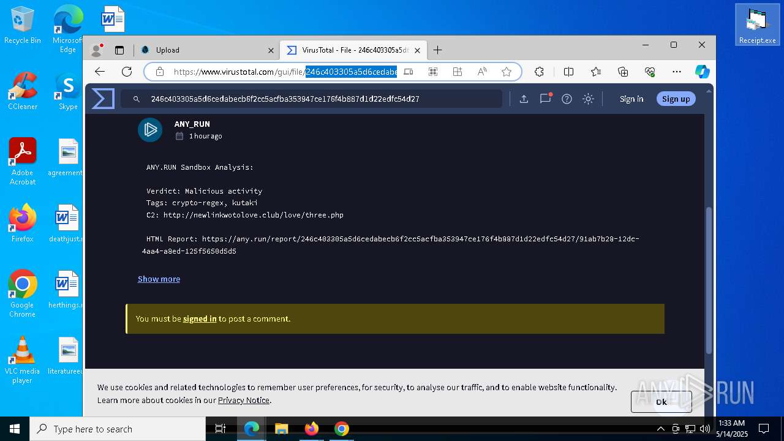784x441 pixels.
Task: Open the Skype desktop icon
Action: 67,91
